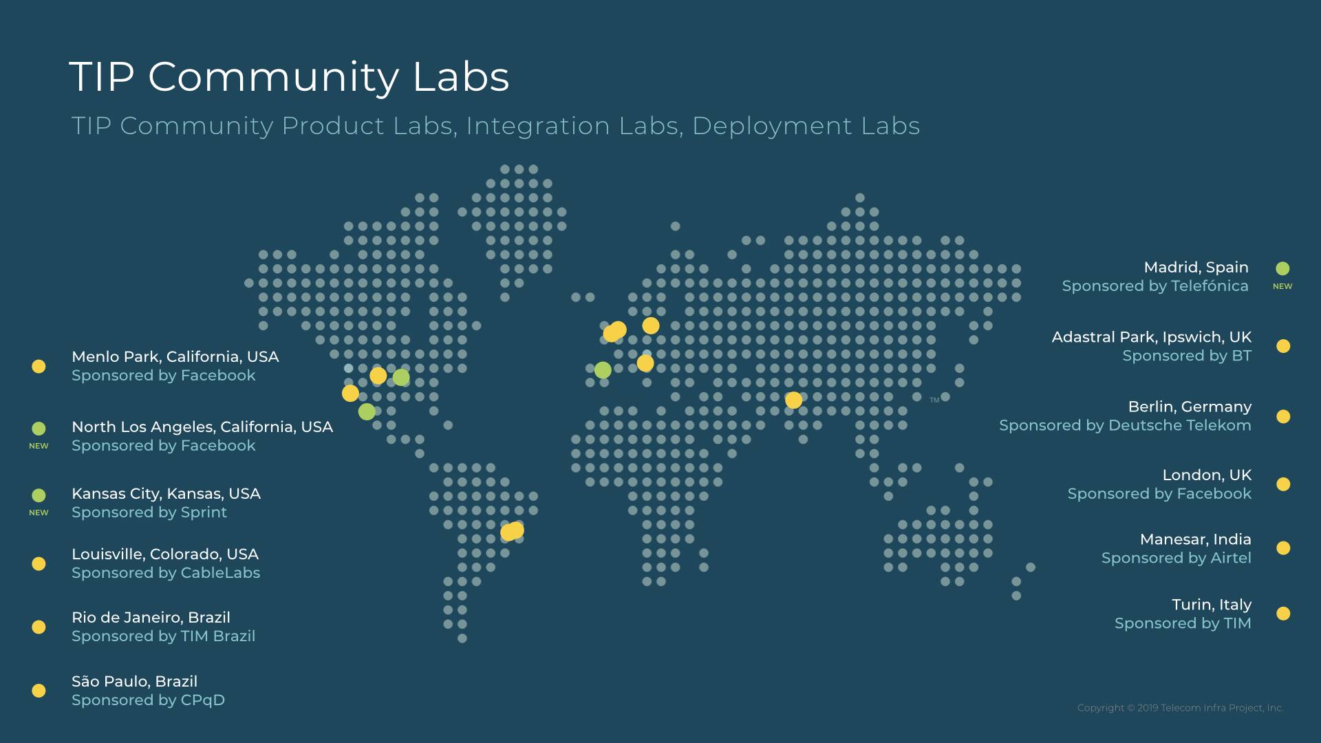The width and height of the screenshot is (1321, 743).
Task: Click 'Madrid, Spain' label
Action: (x=1196, y=268)
